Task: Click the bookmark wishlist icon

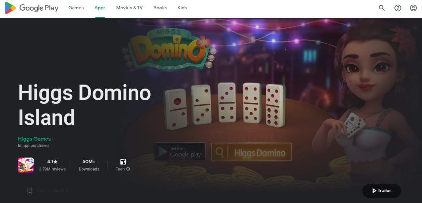Action: pyautogui.click(x=30, y=191)
